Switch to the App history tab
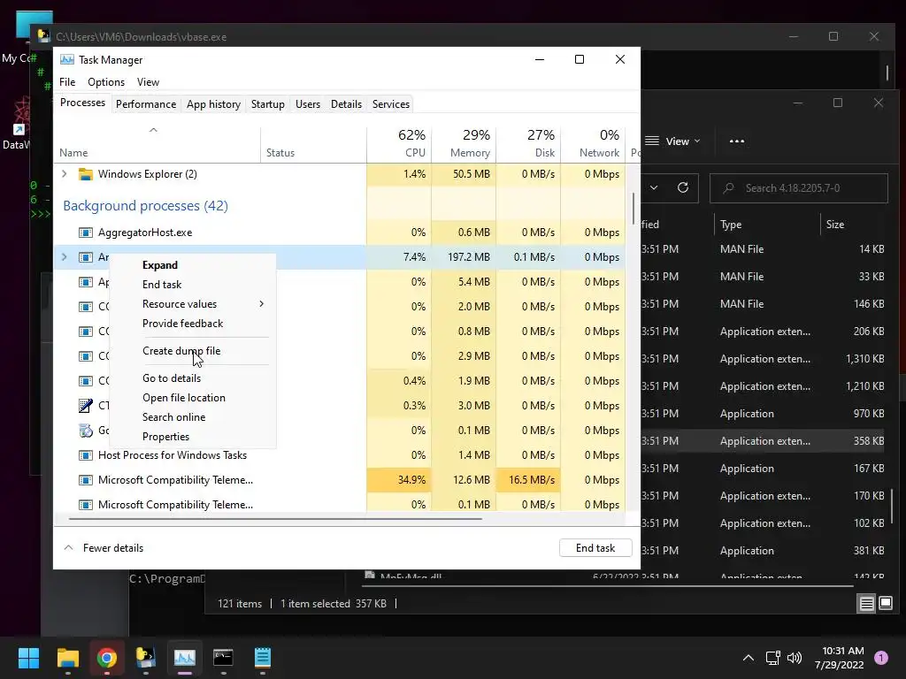Viewport: 906px width, 679px height. [x=213, y=104]
